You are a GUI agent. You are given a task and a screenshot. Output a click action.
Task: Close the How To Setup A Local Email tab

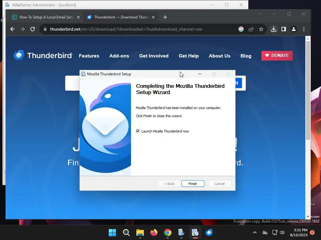pos(78,17)
